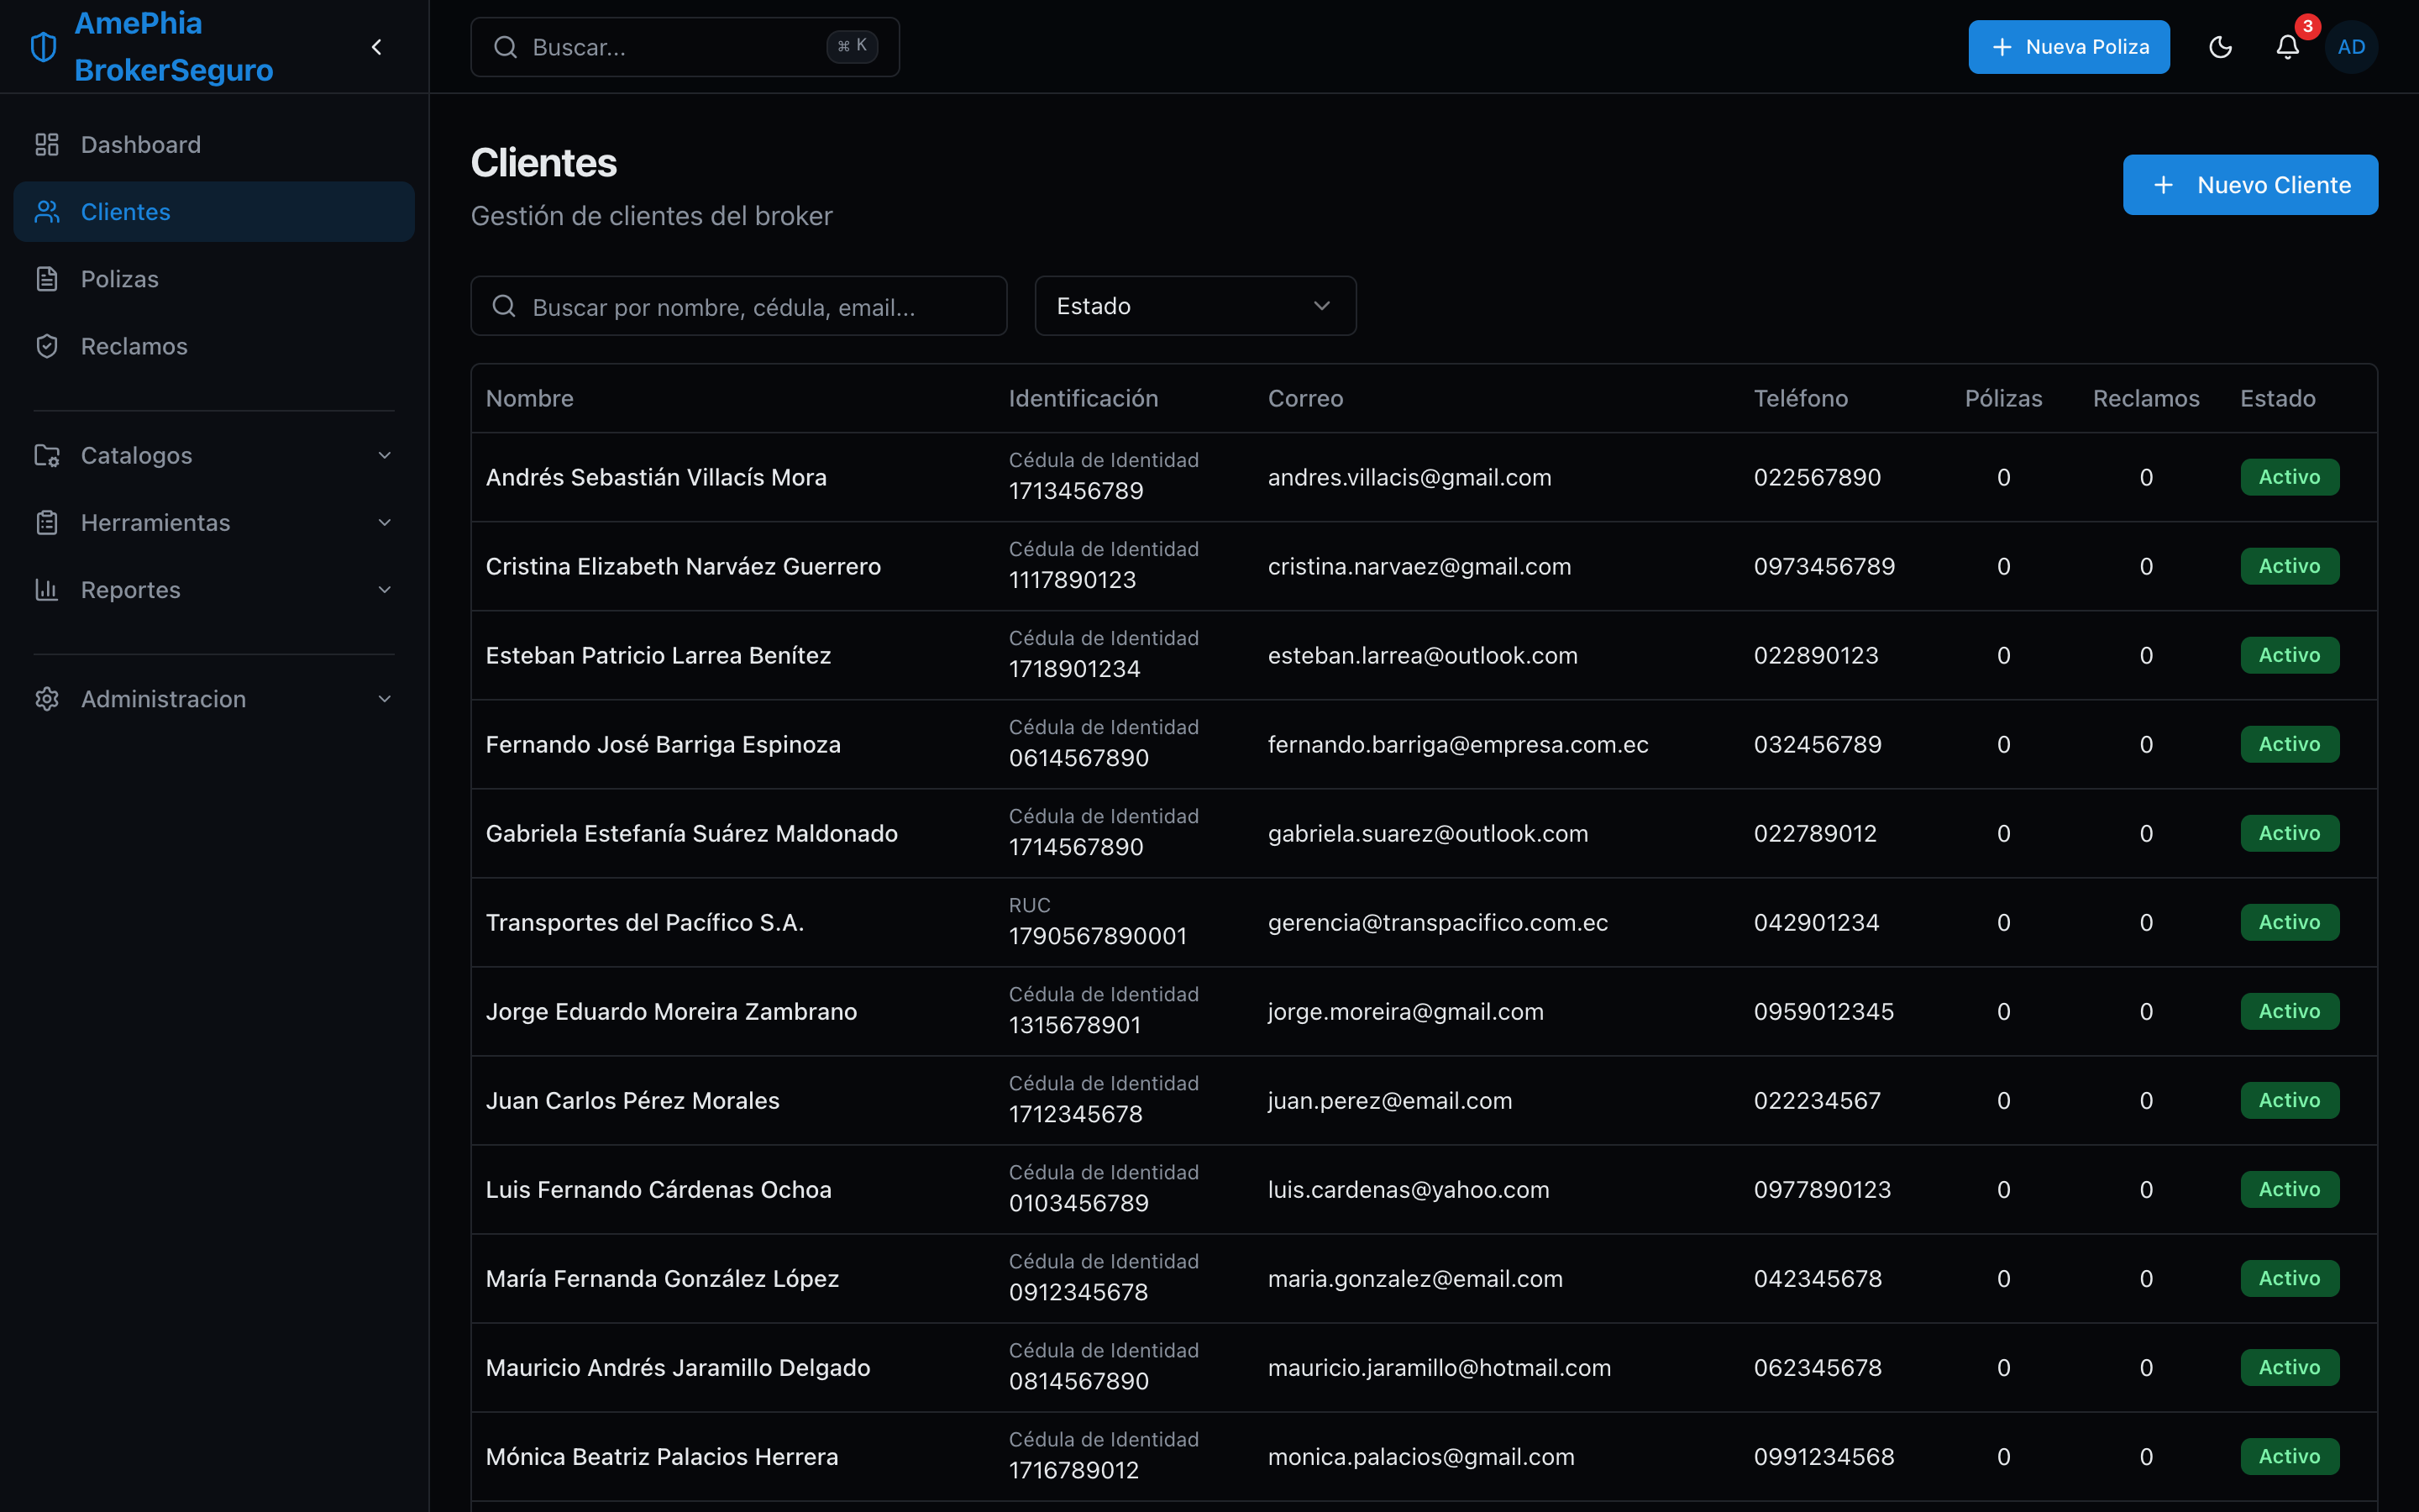This screenshot has width=2419, height=1512.
Task: Open client Gabriela Estefanía Suárez Maldonado
Action: click(x=692, y=833)
